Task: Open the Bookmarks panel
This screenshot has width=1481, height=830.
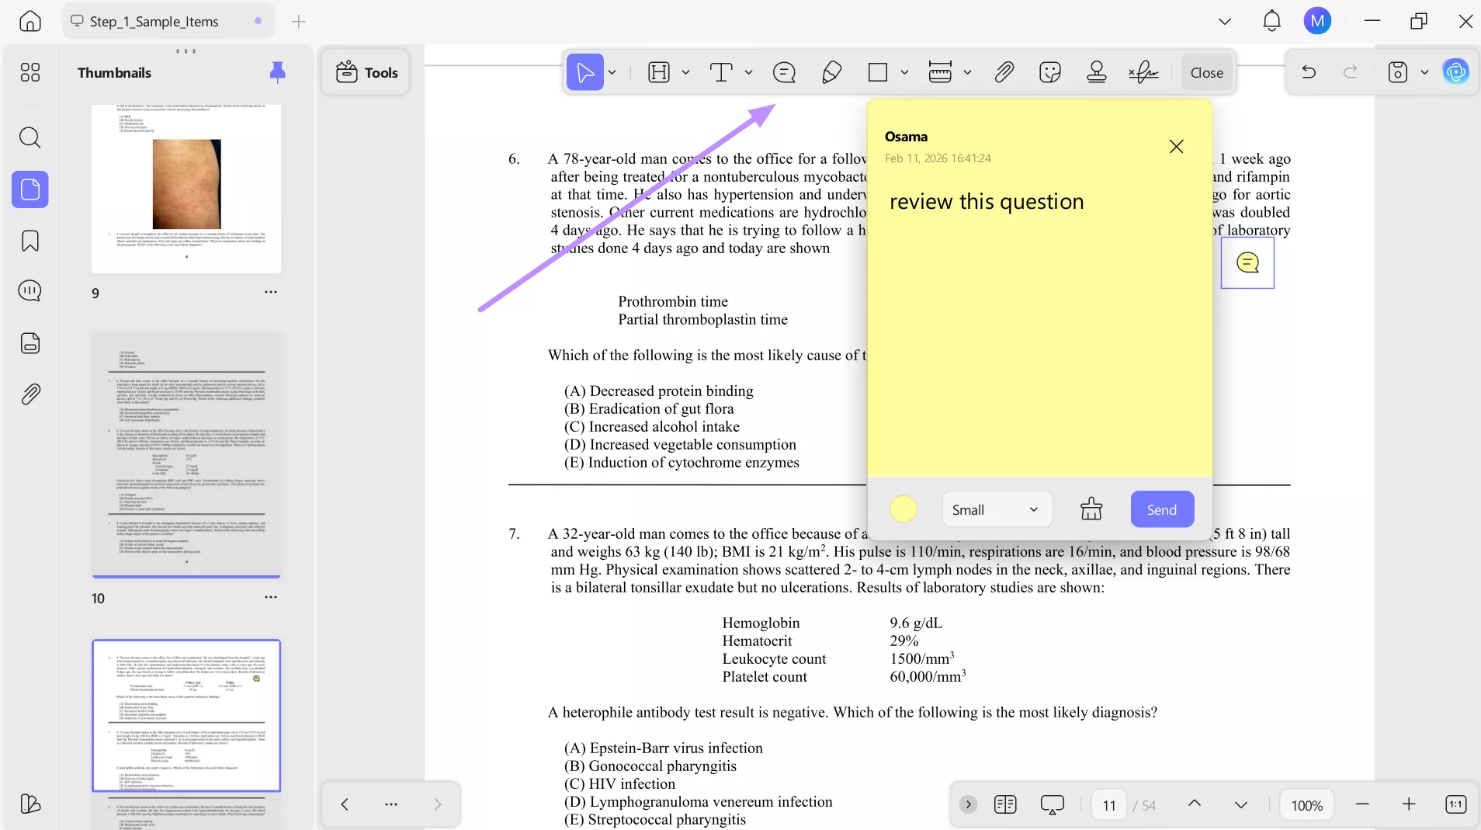Action: 29,241
